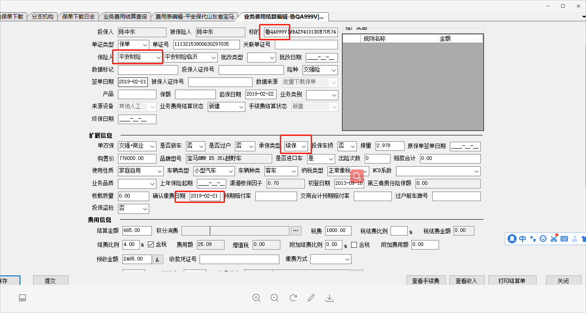Open 车辆类型 dropdown showing 小型汽车
The width and height of the screenshot is (586, 313).
point(214,171)
